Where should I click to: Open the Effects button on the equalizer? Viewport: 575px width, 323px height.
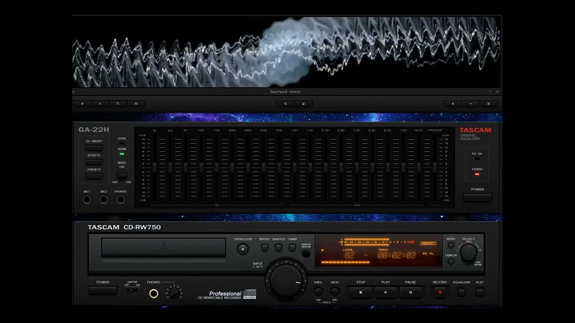[94, 162]
